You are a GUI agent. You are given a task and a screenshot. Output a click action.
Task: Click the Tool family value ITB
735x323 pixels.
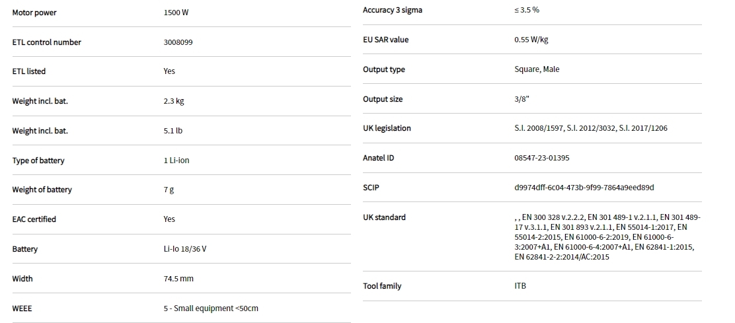(x=520, y=286)
